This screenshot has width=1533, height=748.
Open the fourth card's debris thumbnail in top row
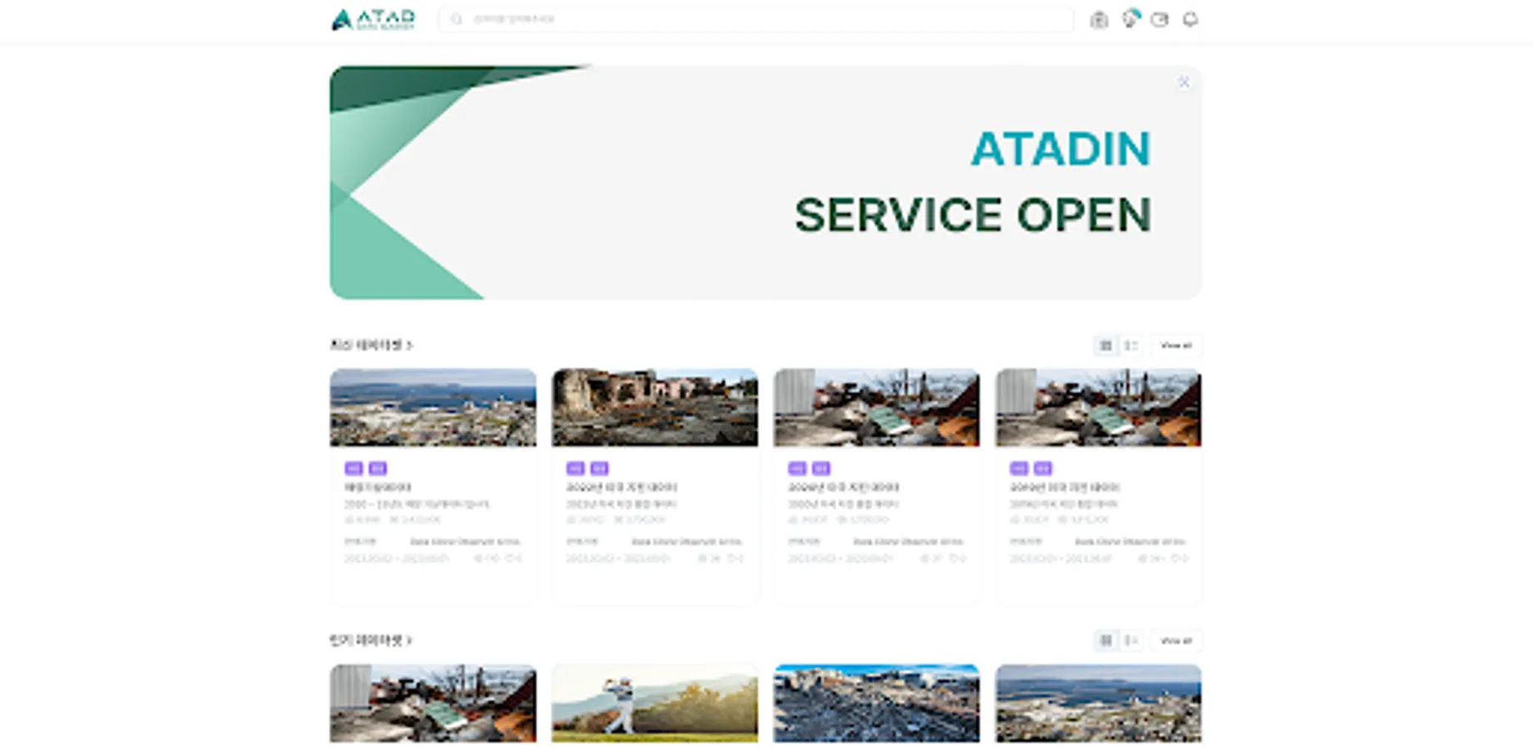[1099, 407]
